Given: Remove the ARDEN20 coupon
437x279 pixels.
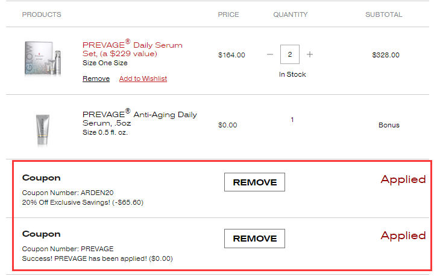Looking at the screenshot, I should (254, 182).
